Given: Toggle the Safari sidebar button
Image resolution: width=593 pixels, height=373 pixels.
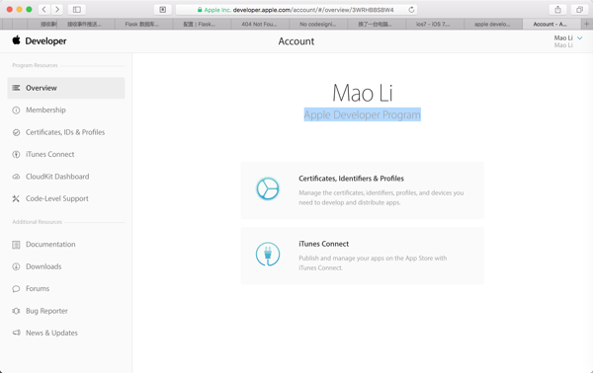Looking at the screenshot, I should click(x=77, y=10).
